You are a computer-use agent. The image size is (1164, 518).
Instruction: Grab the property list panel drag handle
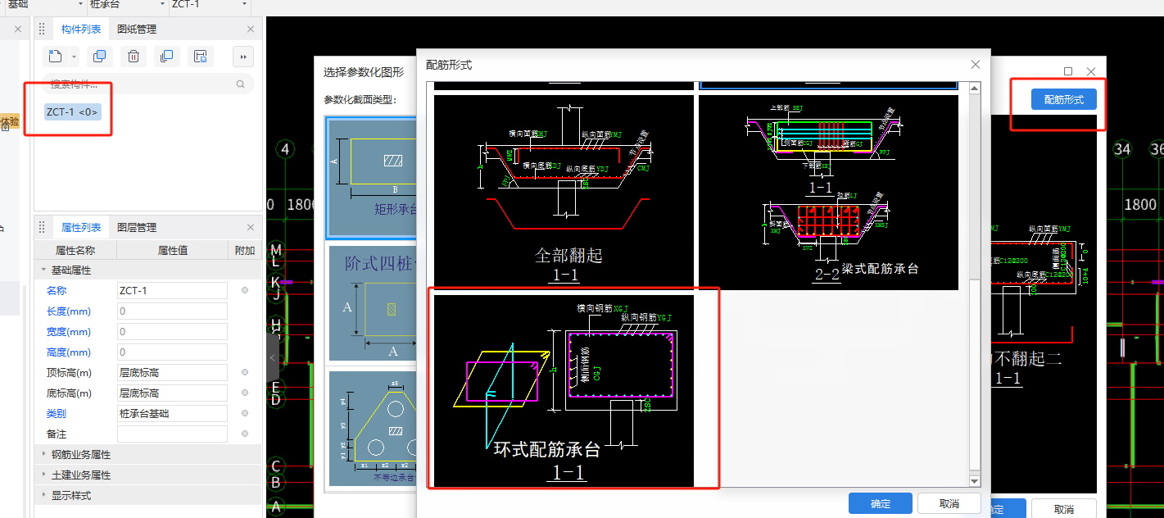click(43, 227)
